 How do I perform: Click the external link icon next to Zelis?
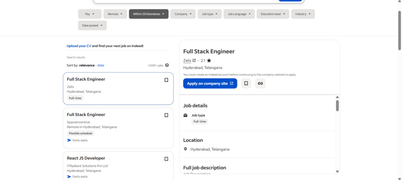coord(194,61)
